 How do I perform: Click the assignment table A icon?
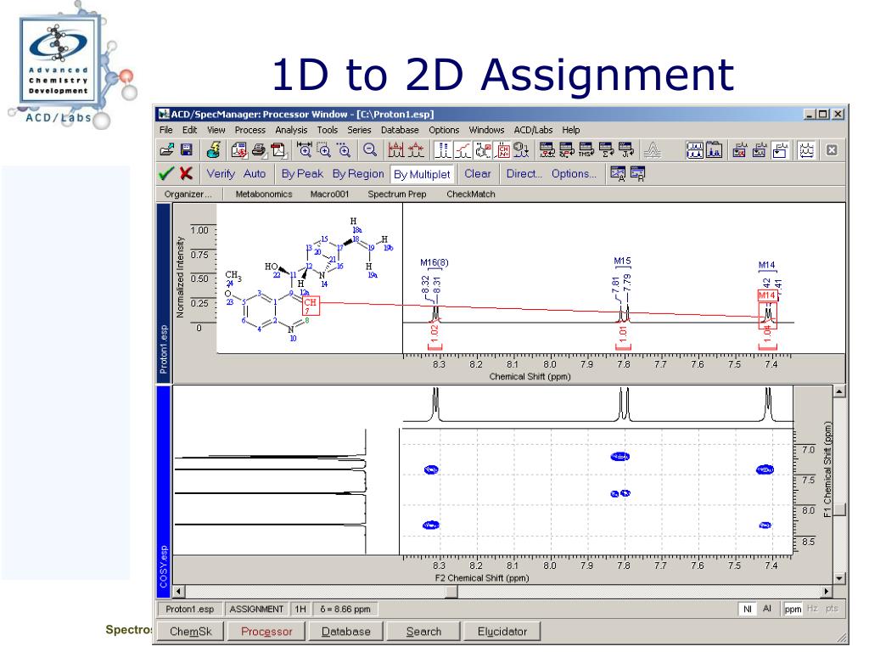618,173
